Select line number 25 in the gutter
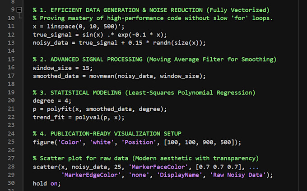This screenshot has height=191, width=307. [11, 142]
